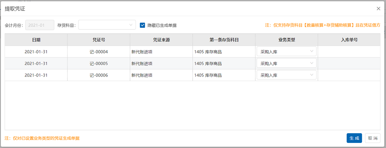Uncheck the 隐藏已生成单据 checkbox

(142, 25)
